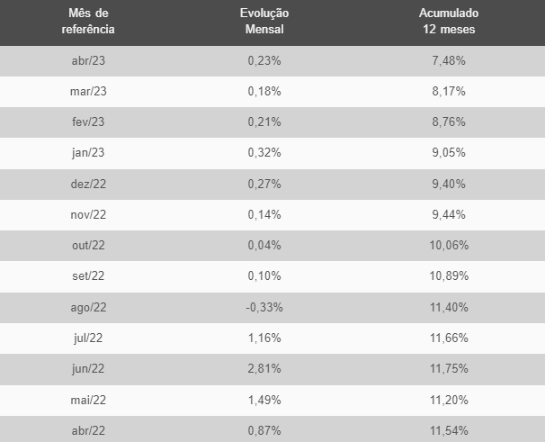This screenshot has height=442, width=545.
Task: Select the abr/23 month cell
Action: 88,61
